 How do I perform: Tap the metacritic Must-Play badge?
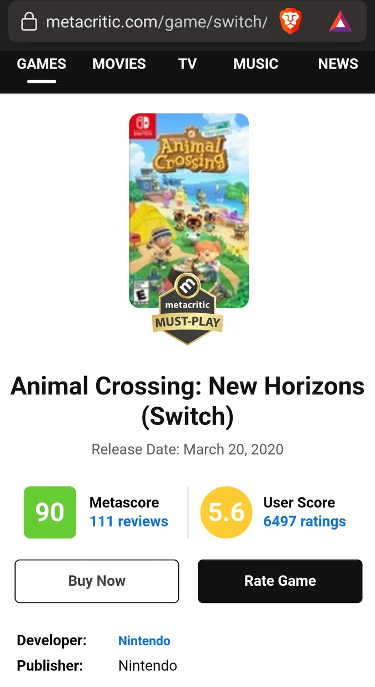coord(187,312)
